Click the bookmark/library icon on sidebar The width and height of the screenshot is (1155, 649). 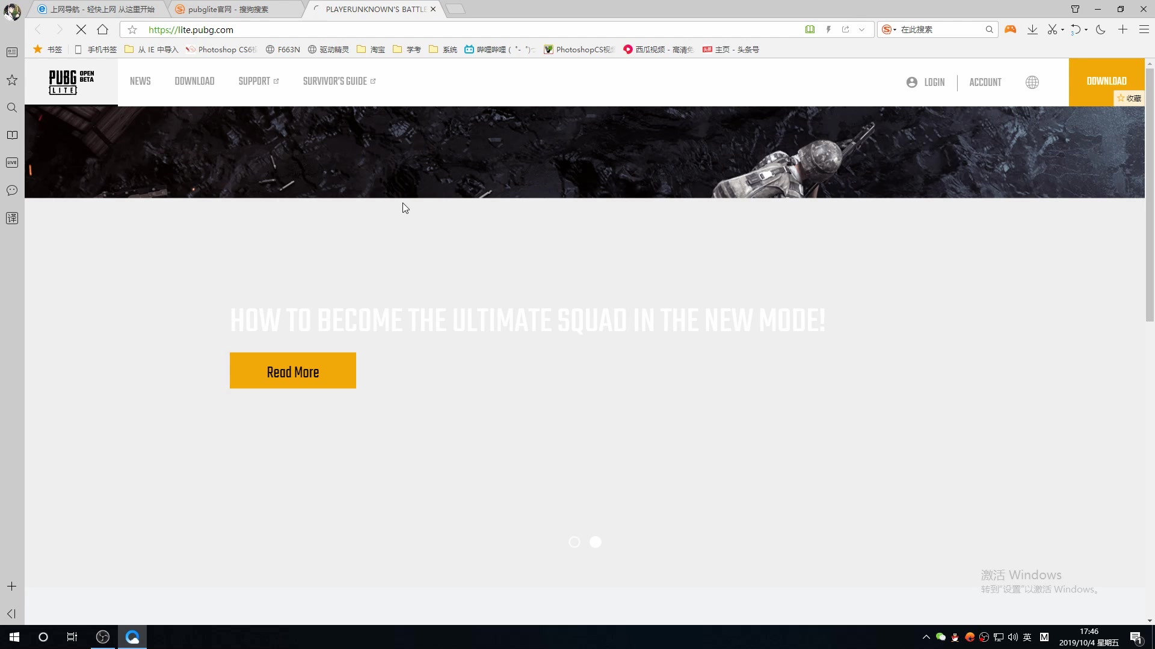pos(12,135)
